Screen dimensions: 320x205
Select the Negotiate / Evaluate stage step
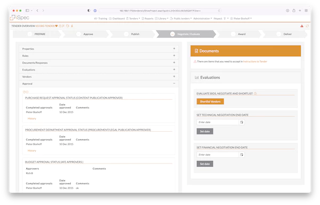(186, 34)
